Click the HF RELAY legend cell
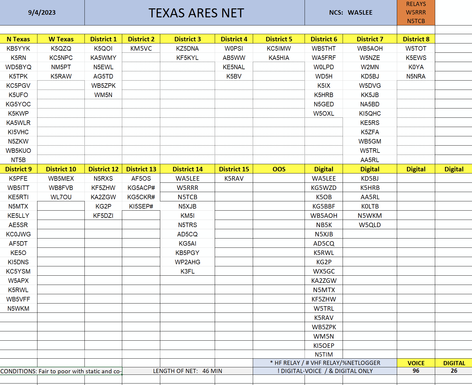 click(325, 363)
